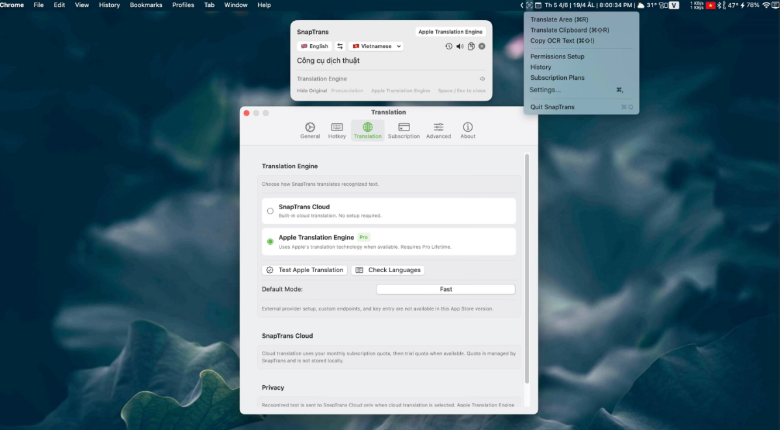Click the small speaker icon beside Translation Engine
780x430 pixels.
482,79
